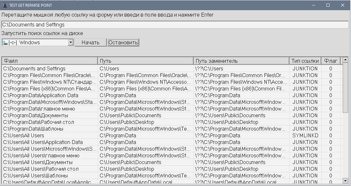Maximize the TEST GET REPARSE POINT window
This screenshot has height=186, width=351.
click(x=328, y=5)
